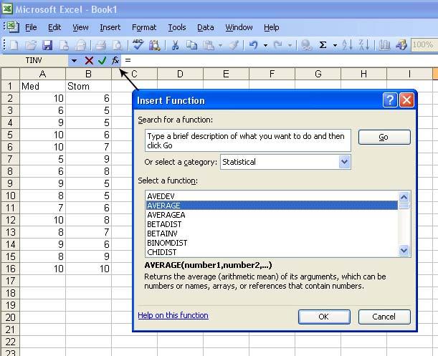The image size is (438, 356).
Task: Select BETAINV in the function list
Action: (272, 234)
